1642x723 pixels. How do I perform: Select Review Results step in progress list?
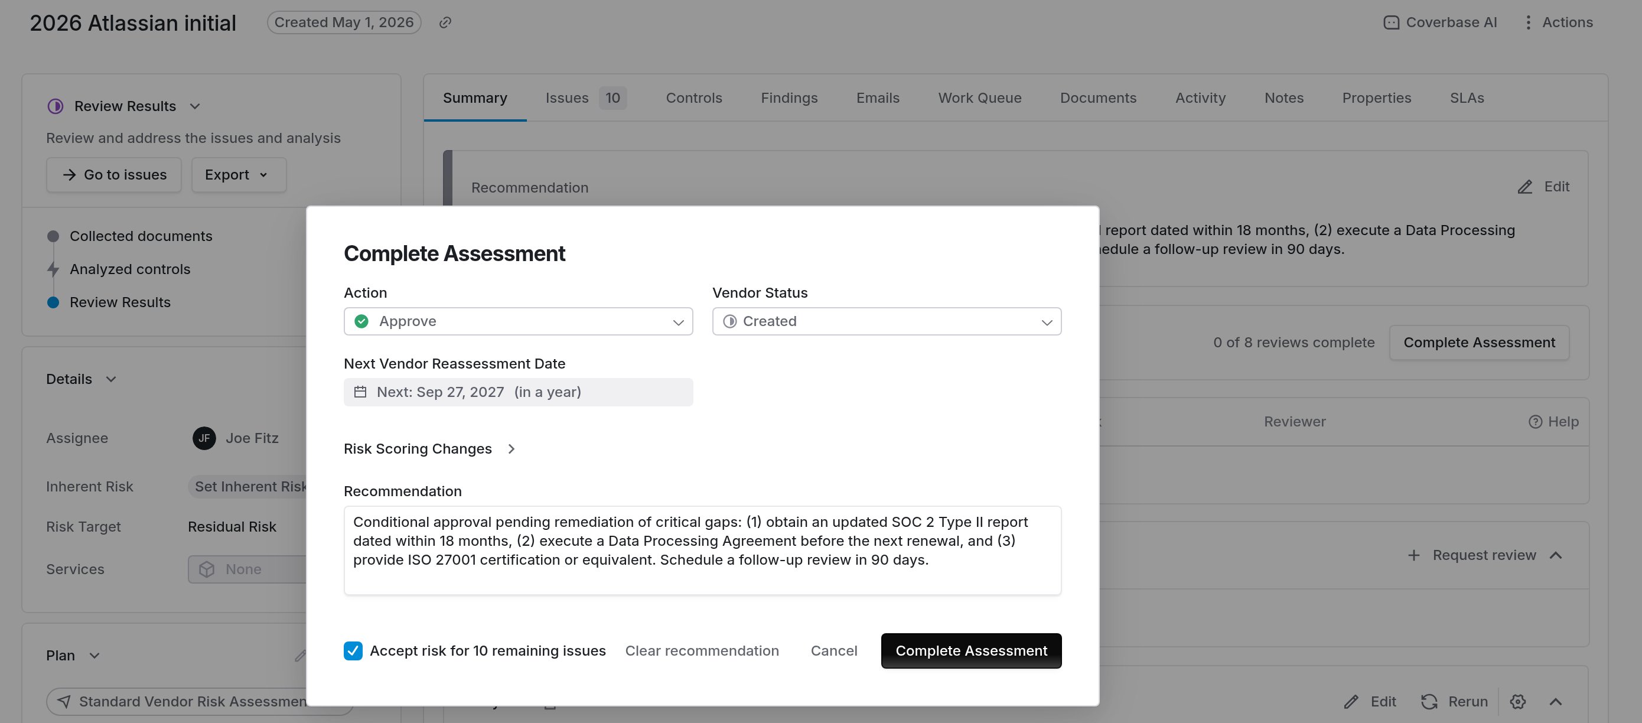(x=119, y=302)
